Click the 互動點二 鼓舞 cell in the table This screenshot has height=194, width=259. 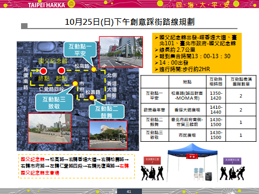[154, 122]
